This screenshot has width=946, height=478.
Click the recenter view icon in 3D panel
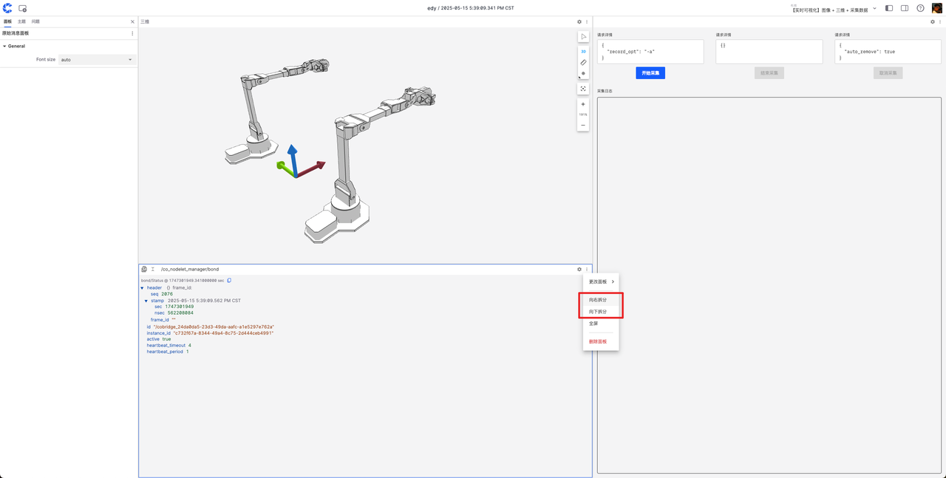pos(583,89)
